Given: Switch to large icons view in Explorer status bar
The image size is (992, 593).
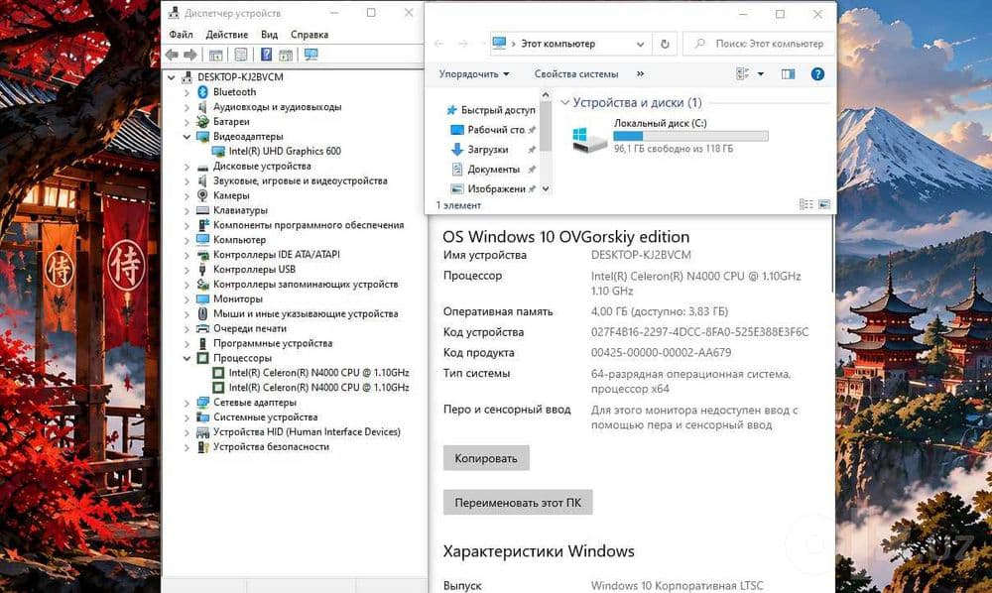Looking at the screenshot, I should tap(823, 204).
